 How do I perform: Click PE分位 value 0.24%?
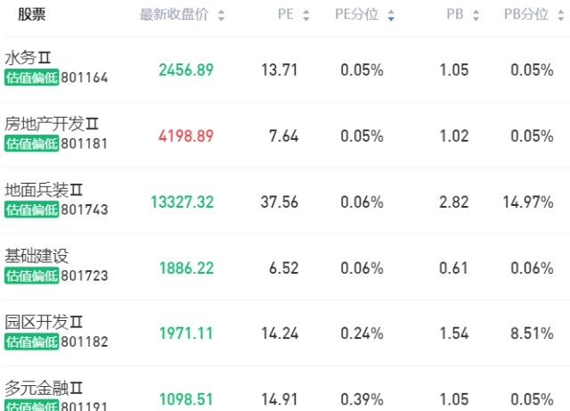pos(362,333)
